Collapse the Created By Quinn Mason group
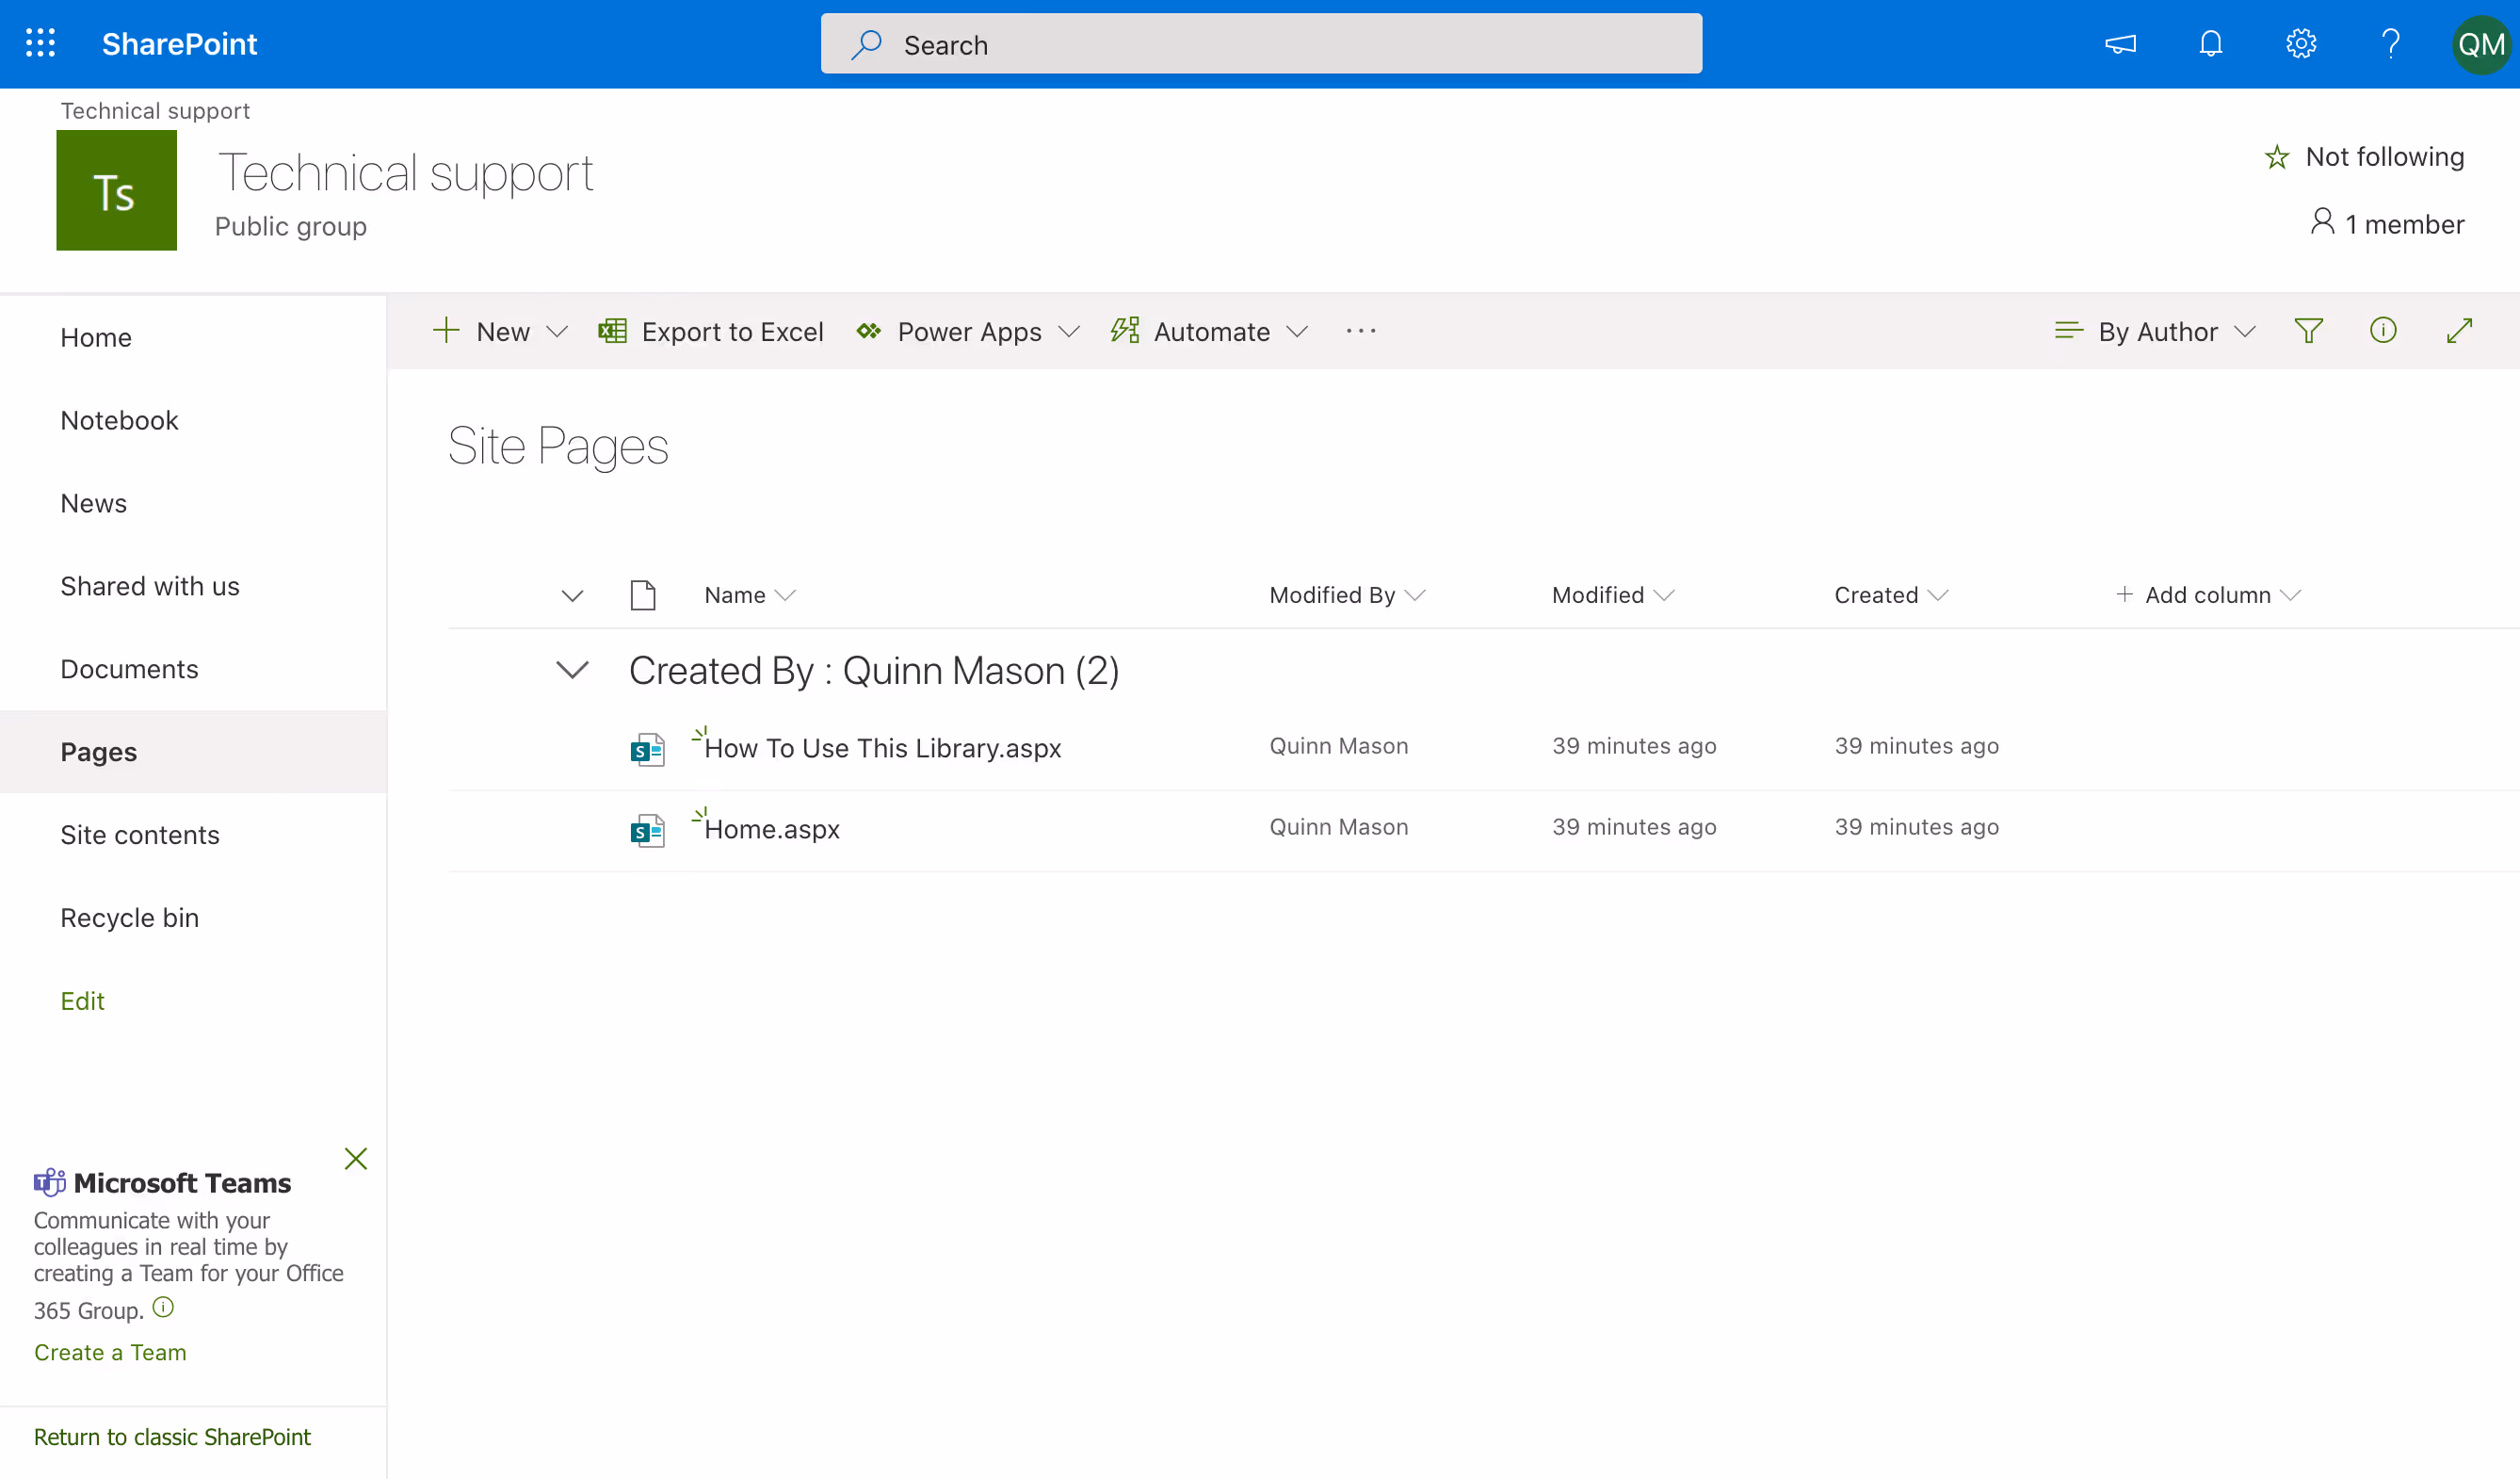Viewport: 2520px width, 1479px height. click(x=572, y=670)
